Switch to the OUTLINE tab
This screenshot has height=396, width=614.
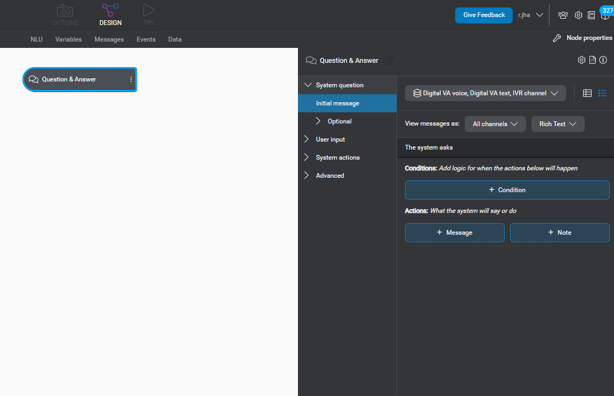coord(65,15)
